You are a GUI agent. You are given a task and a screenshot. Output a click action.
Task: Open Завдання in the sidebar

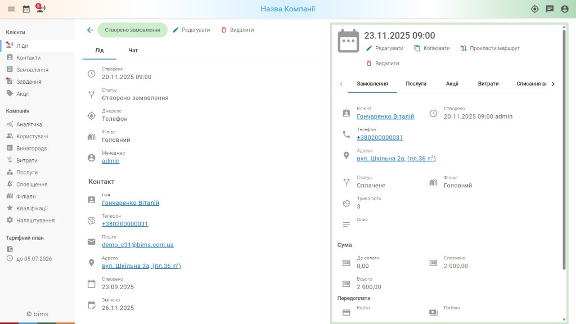click(38, 82)
